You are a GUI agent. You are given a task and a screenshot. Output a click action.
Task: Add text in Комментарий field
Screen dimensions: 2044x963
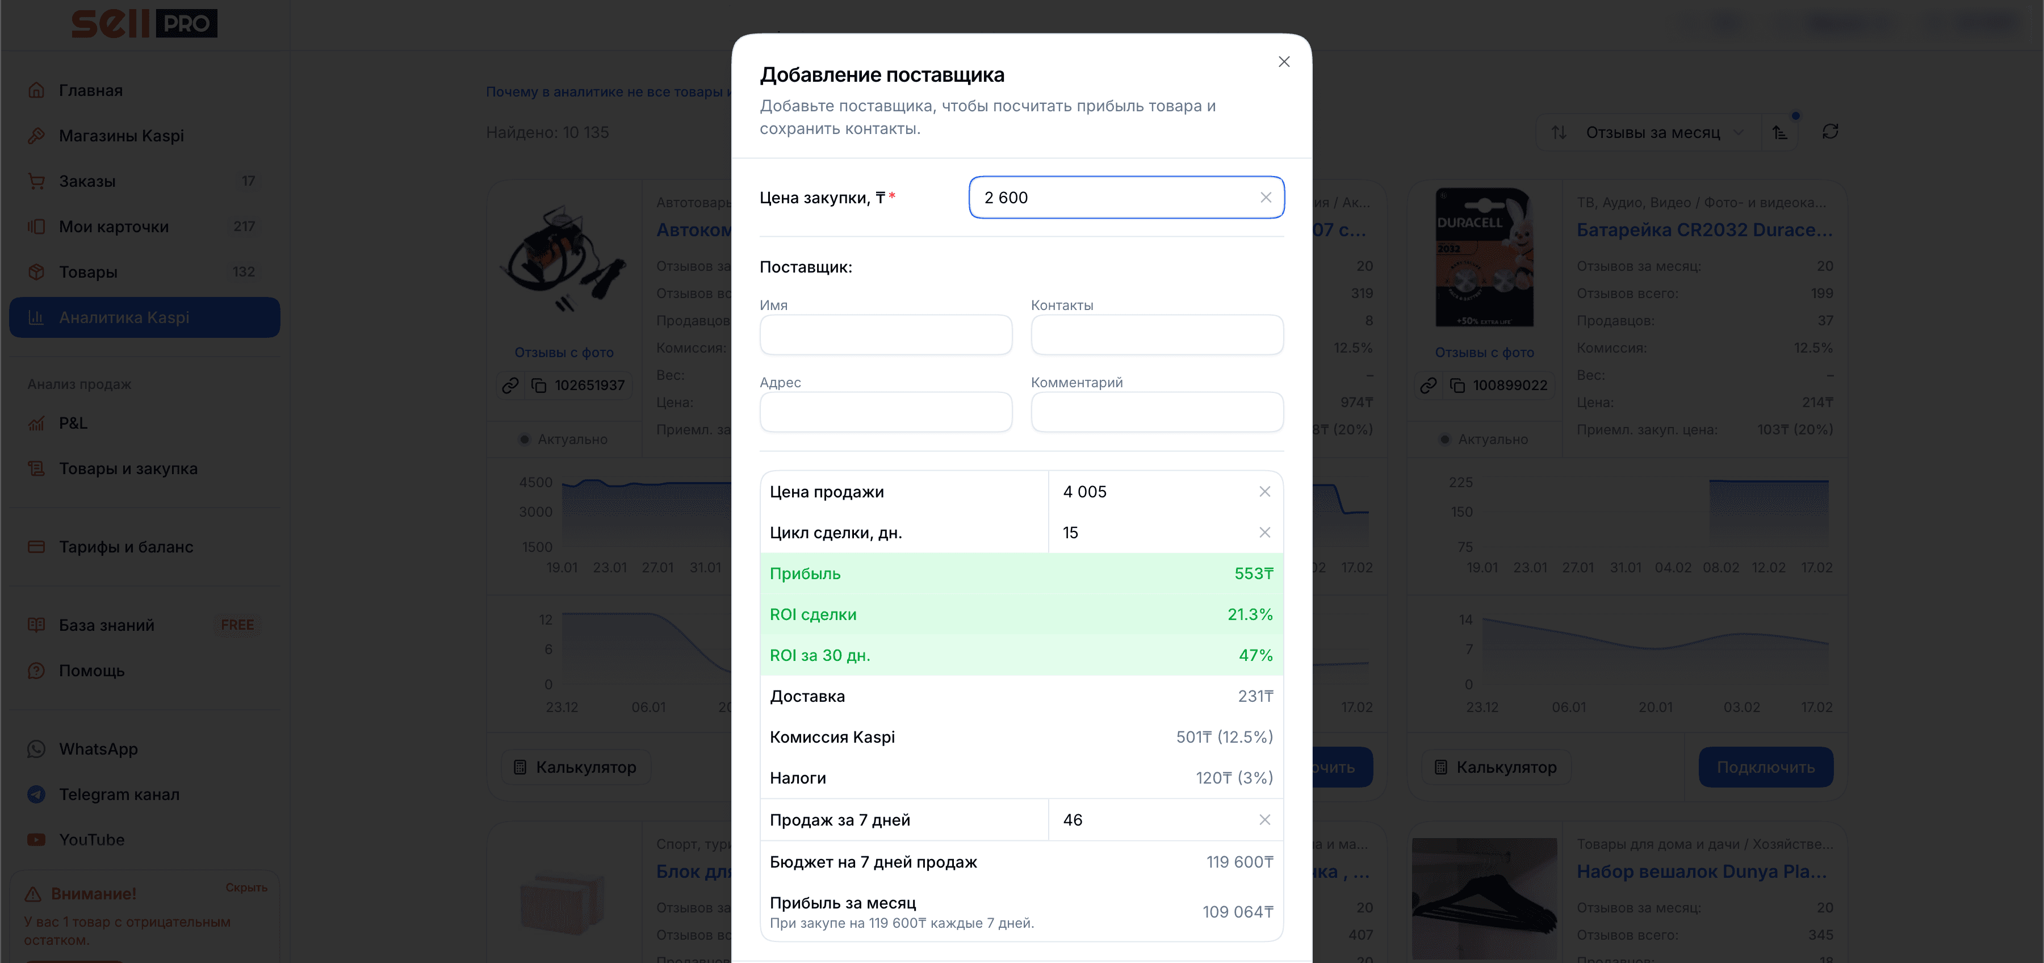coord(1157,412)
